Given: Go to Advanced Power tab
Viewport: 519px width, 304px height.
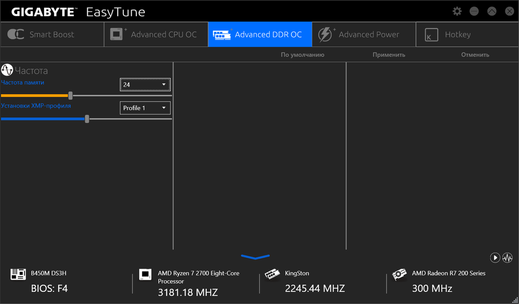Looking at the screenshot, I should point(364,34).
